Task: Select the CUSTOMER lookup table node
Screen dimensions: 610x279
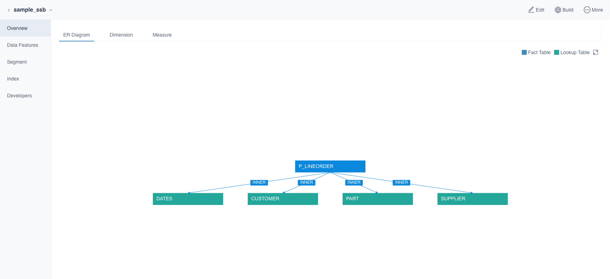Action: tap(283, 199)
